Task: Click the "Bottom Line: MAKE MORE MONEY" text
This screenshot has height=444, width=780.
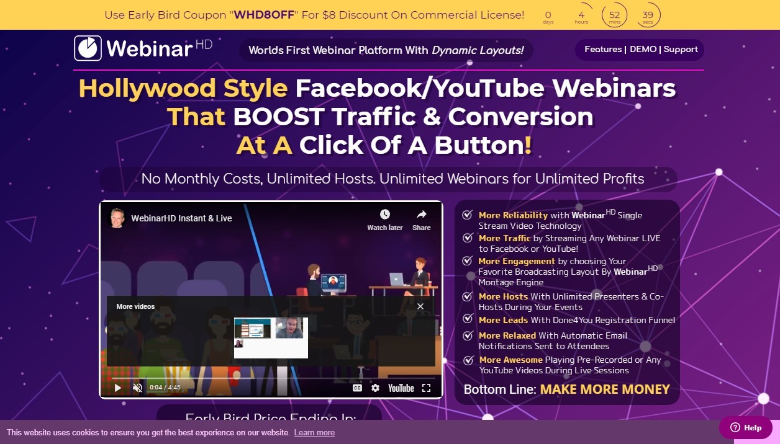Action: click(567, 389)
